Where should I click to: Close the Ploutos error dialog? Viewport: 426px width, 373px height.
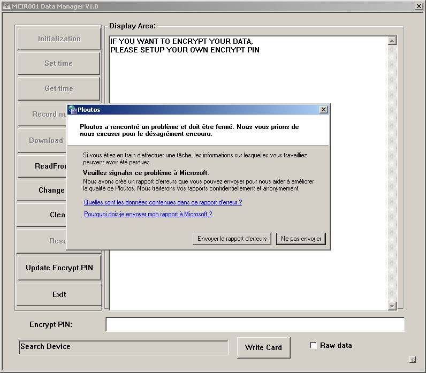tap(323, 109)
